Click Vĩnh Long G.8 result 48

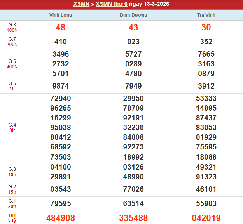pos(61,28)
